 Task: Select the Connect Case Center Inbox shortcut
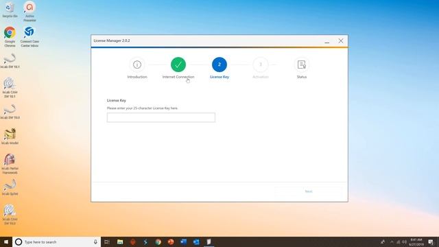click(29, 36)
